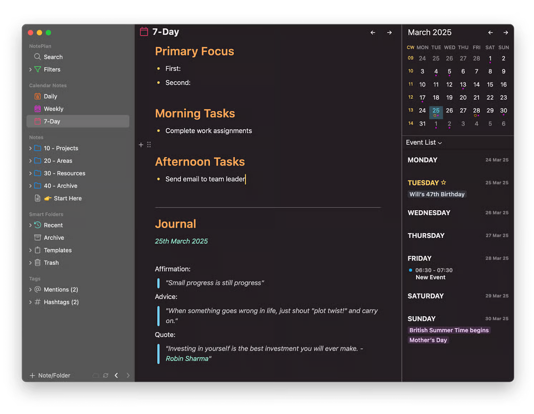This screenshot has height=414, width=534.
Task: Select March 30 in the calendar grid
Action: (x=503, y=111)
